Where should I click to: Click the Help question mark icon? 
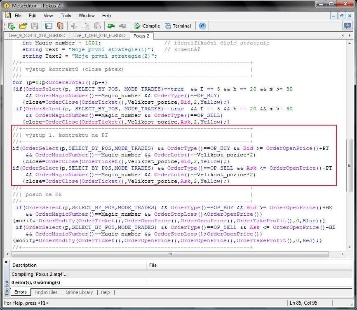click(202, 26)
